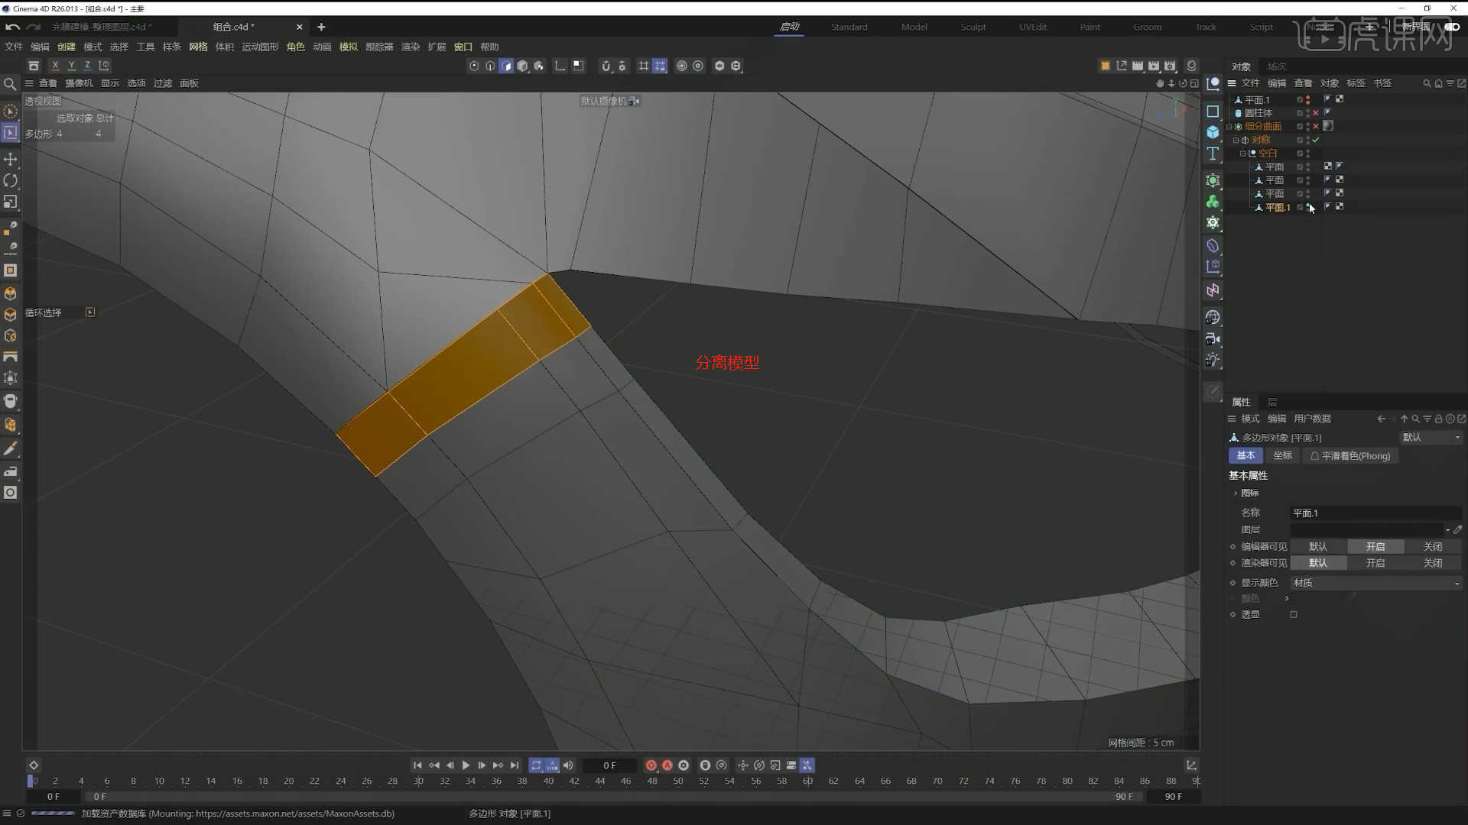Toggle 细分曲面 generator enable red X

(1315, 127)
